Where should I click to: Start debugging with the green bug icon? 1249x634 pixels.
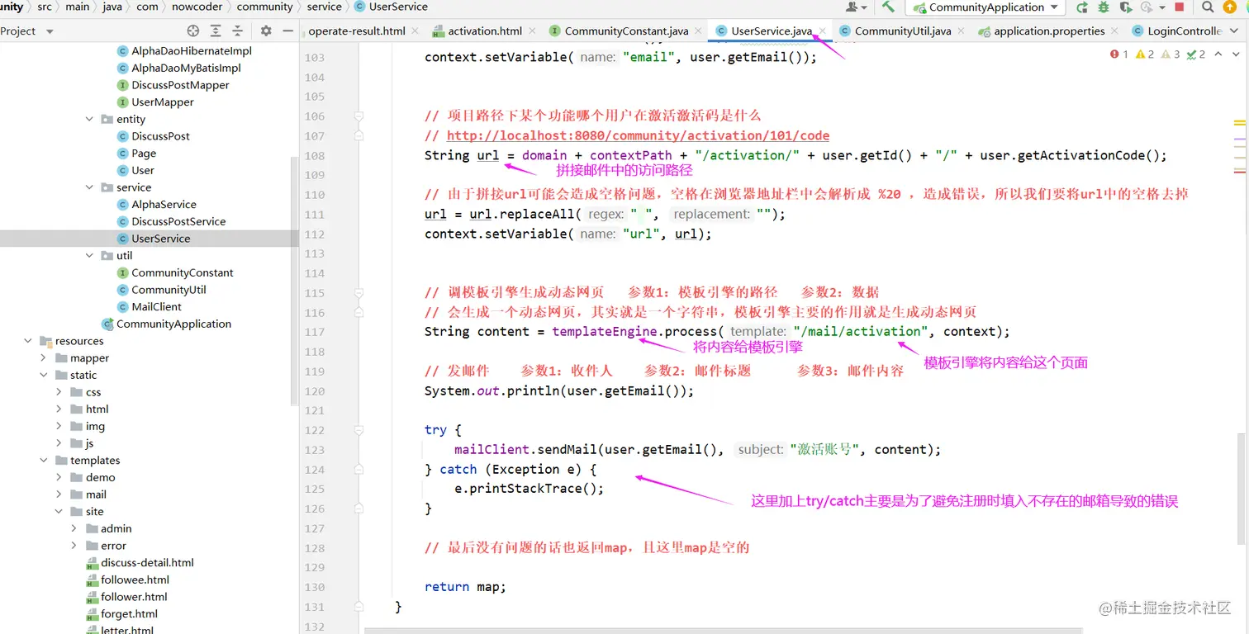[x=1104, y=7]
